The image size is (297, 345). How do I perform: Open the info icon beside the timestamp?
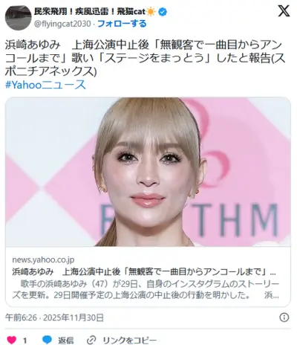point(284,317)
